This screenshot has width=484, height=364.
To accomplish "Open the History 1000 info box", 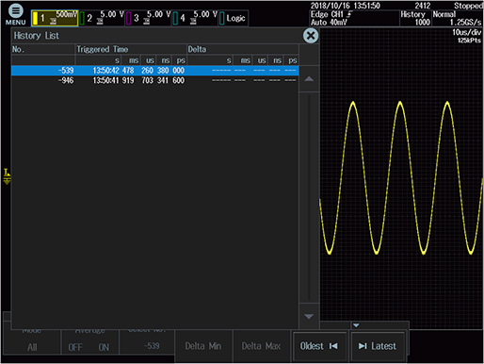I will [415, 18].
